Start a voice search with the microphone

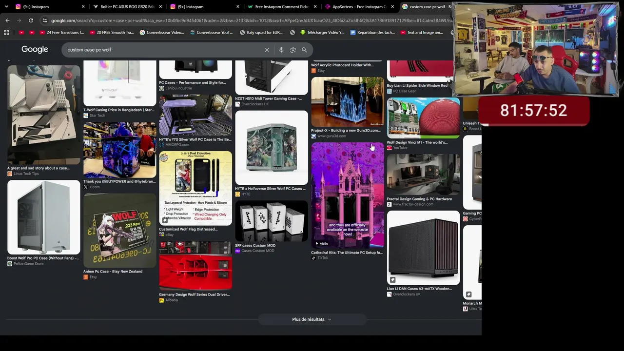point(281,50)
